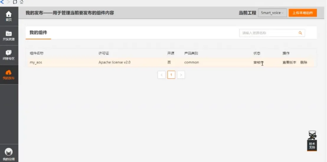327x162 pixels.
Task: Go to previous page arrow
Action: click(161, 75)
